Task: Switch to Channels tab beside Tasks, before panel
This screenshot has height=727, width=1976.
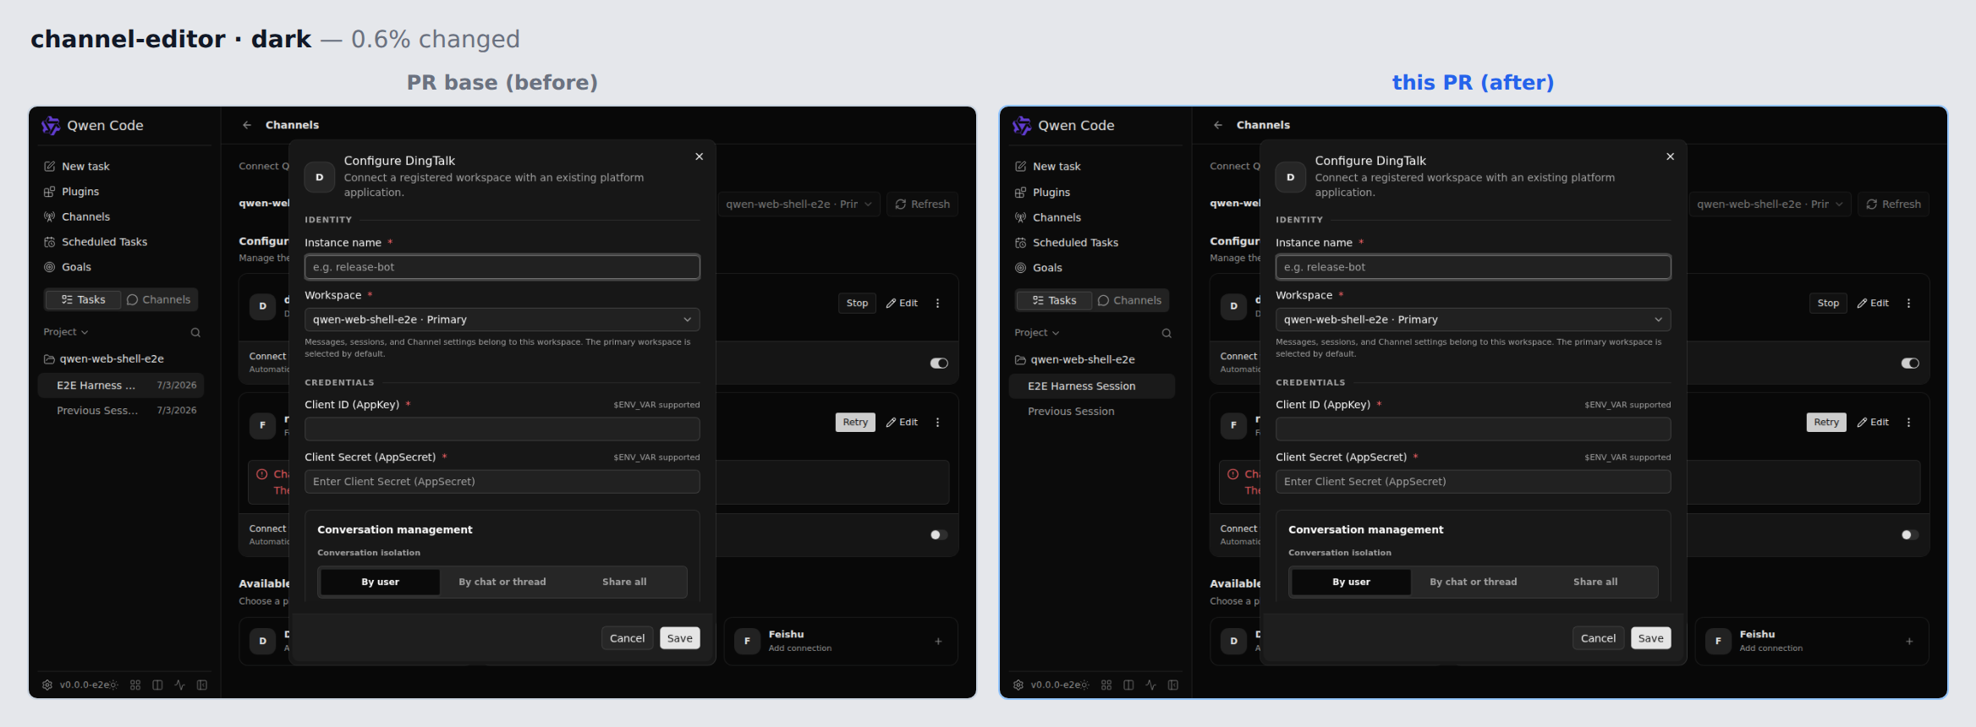Action: 158,300
